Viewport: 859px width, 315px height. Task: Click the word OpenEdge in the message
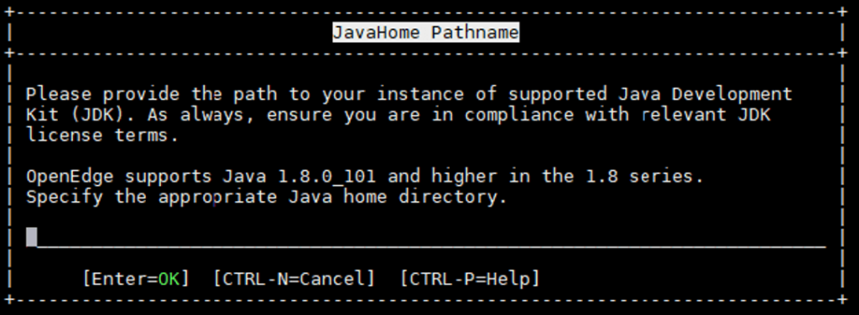tap(70, 177)
